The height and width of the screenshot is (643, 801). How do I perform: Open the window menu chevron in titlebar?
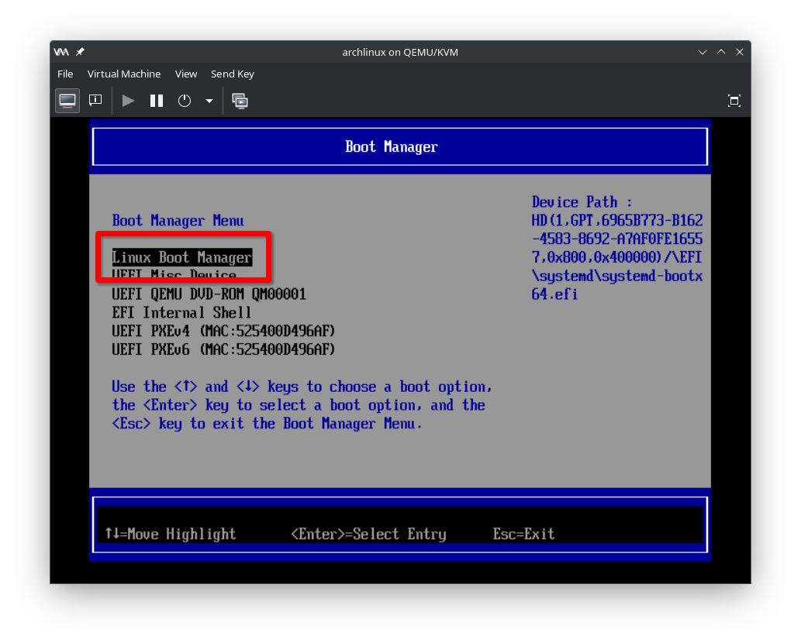pos(702,52)
